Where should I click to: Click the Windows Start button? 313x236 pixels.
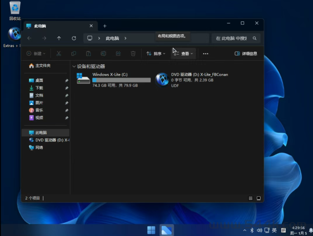[151, 230]
